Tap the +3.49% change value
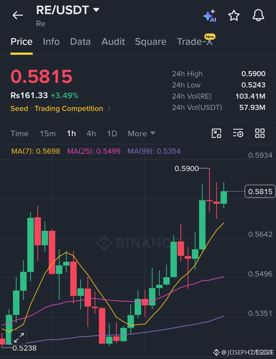The height and width of the screenshot is (359, 276). (x=65, y=95)
